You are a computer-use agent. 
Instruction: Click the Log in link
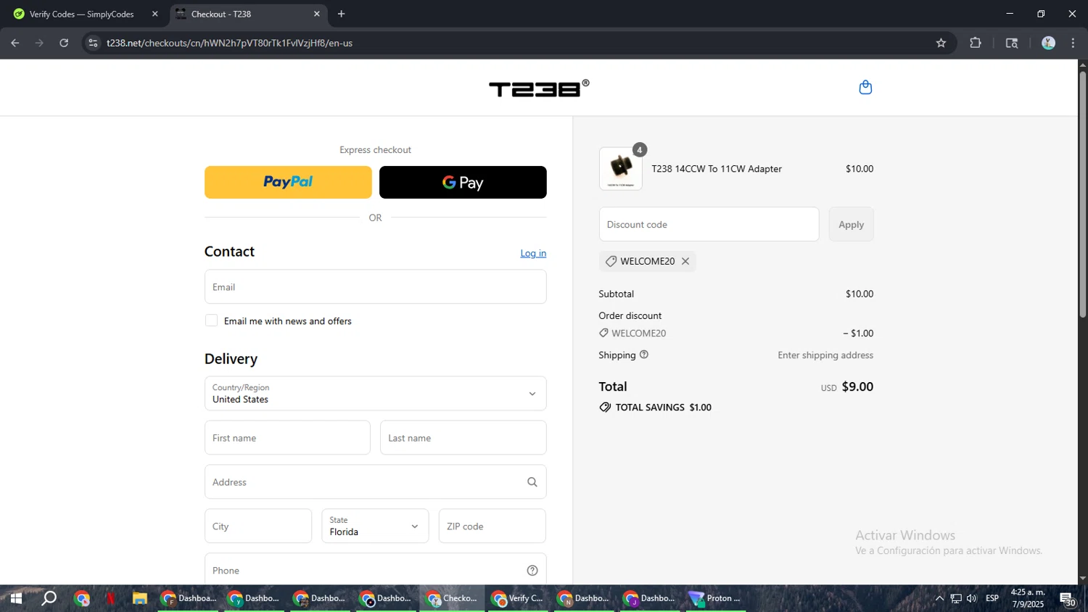(533, 253)
